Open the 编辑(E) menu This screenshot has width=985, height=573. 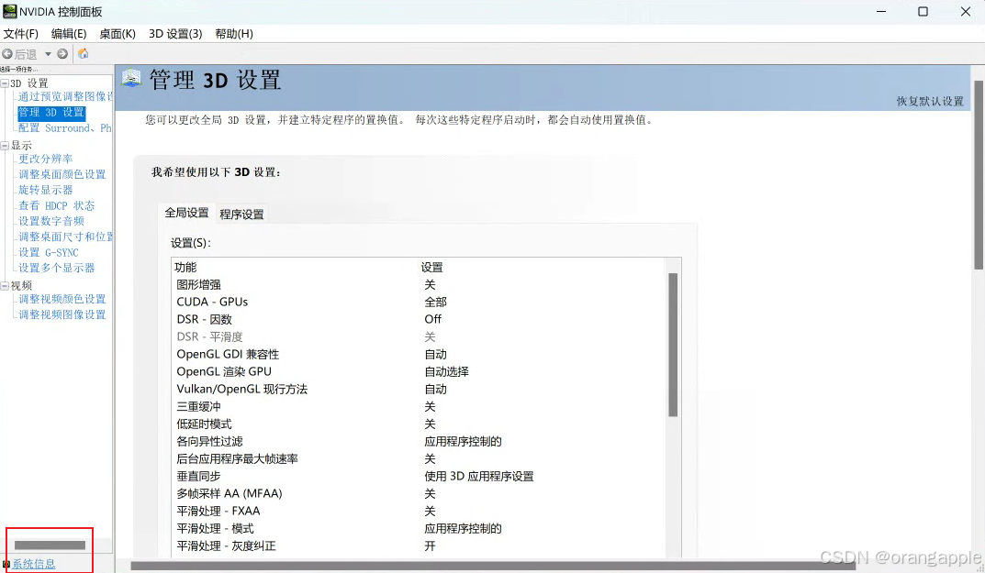[x=69, y=34]
